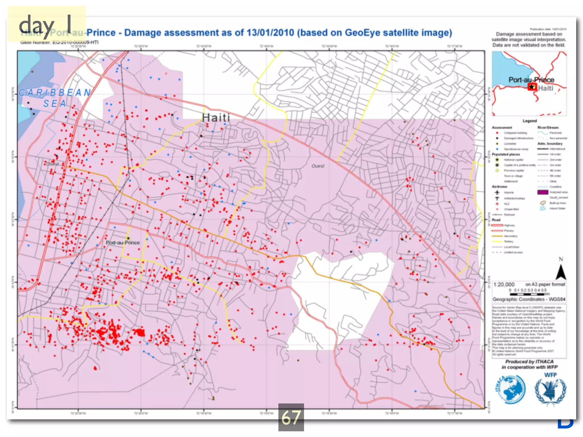Click 'Produced by ITHACA' credit text
583x437 pixels.
(x=529, y=362)
